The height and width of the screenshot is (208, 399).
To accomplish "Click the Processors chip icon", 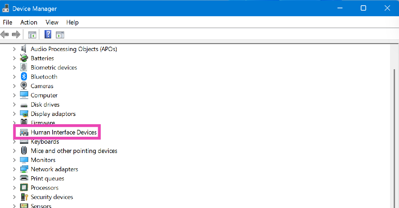I will point(24,187).
